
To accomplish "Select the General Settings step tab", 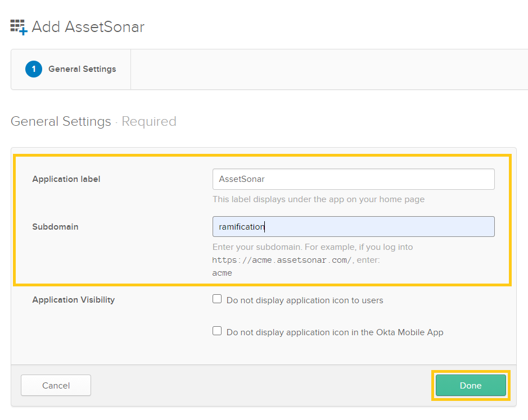I will coord(71,69).
